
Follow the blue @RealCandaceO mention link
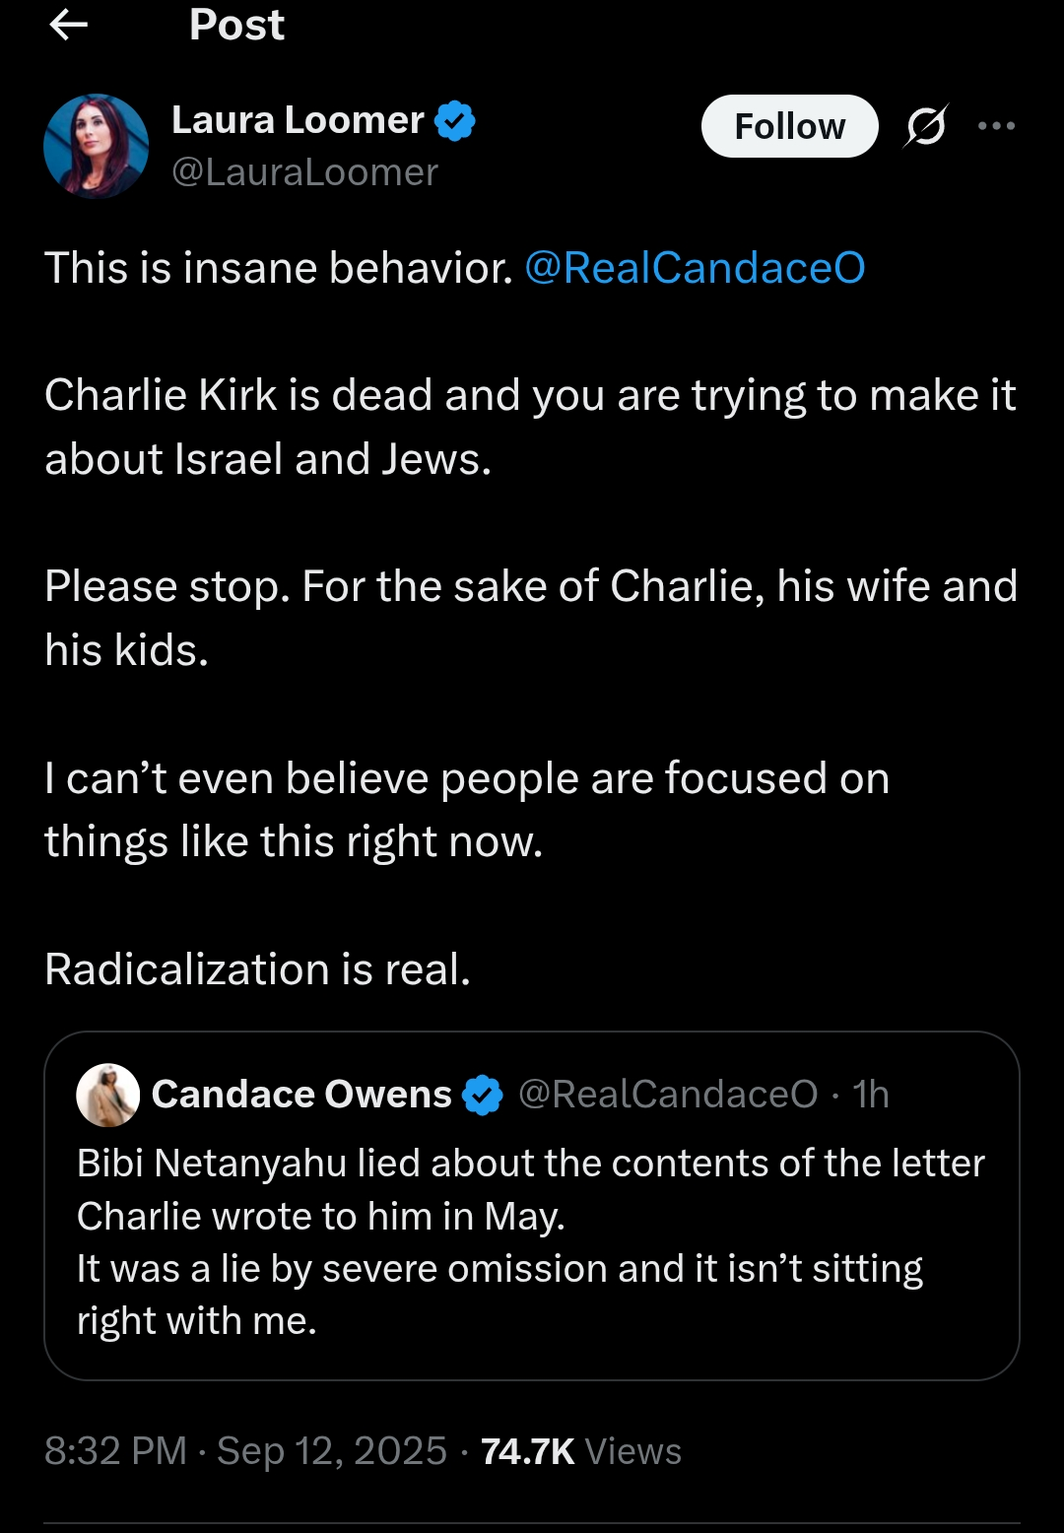pos(695,268)
